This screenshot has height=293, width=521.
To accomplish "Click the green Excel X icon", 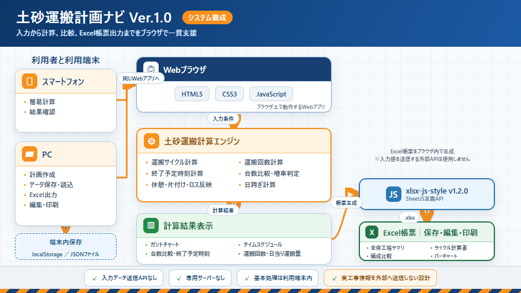I will tap(372, 232).
